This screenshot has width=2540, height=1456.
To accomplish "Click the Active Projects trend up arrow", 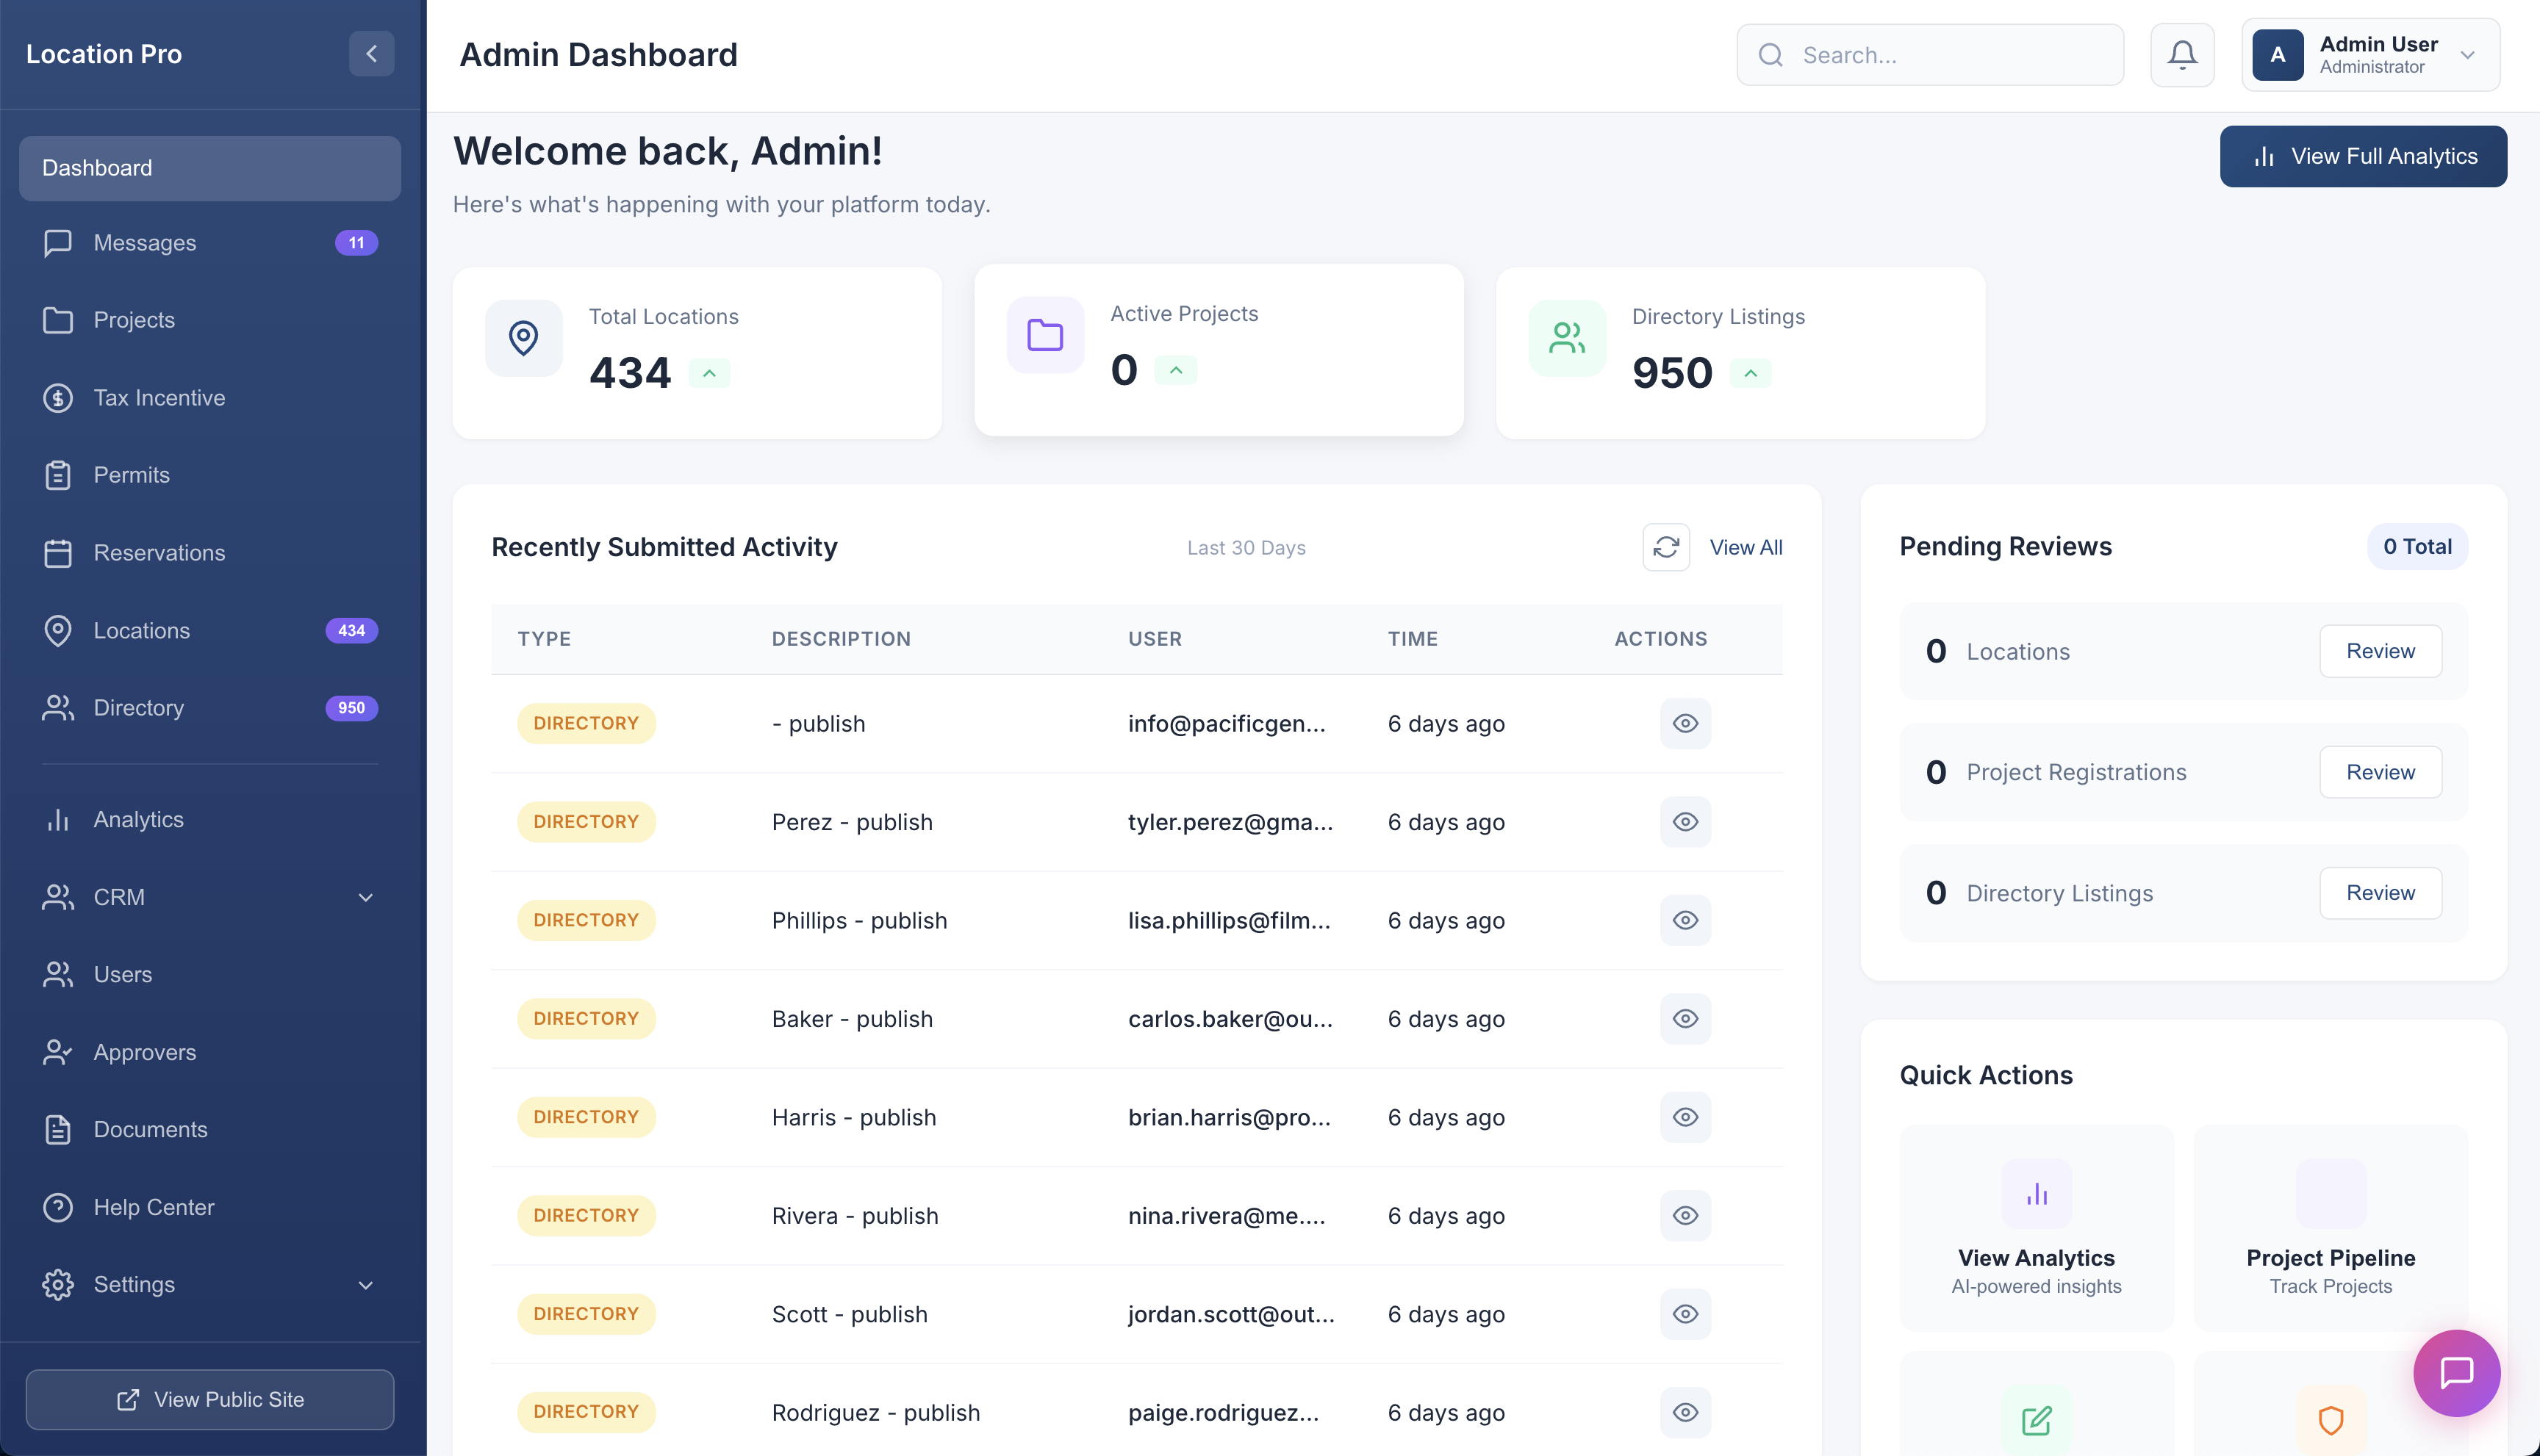I will click(1175, 370).
